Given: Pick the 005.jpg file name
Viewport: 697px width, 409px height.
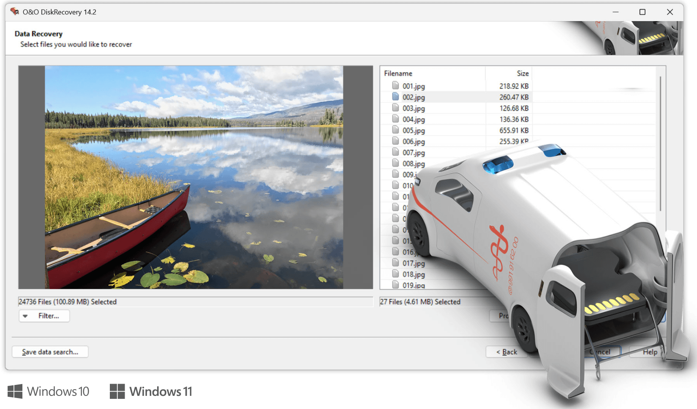Looking at the screenshot, I should click(x=414, y=131).
